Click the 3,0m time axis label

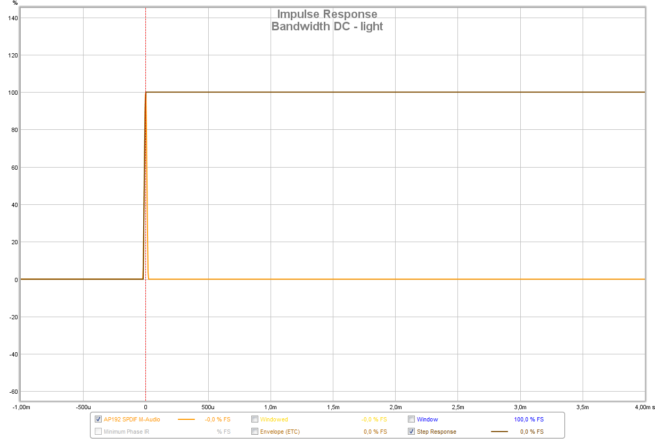click(520, 407)
